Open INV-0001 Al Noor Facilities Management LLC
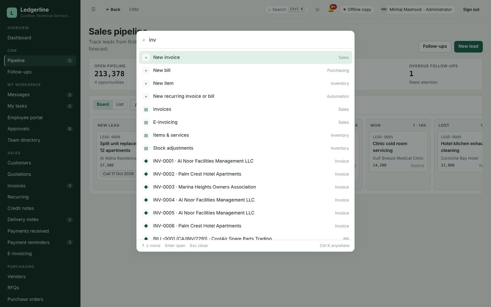The width and height of the screenshot is (491, 307). (245, 161)
